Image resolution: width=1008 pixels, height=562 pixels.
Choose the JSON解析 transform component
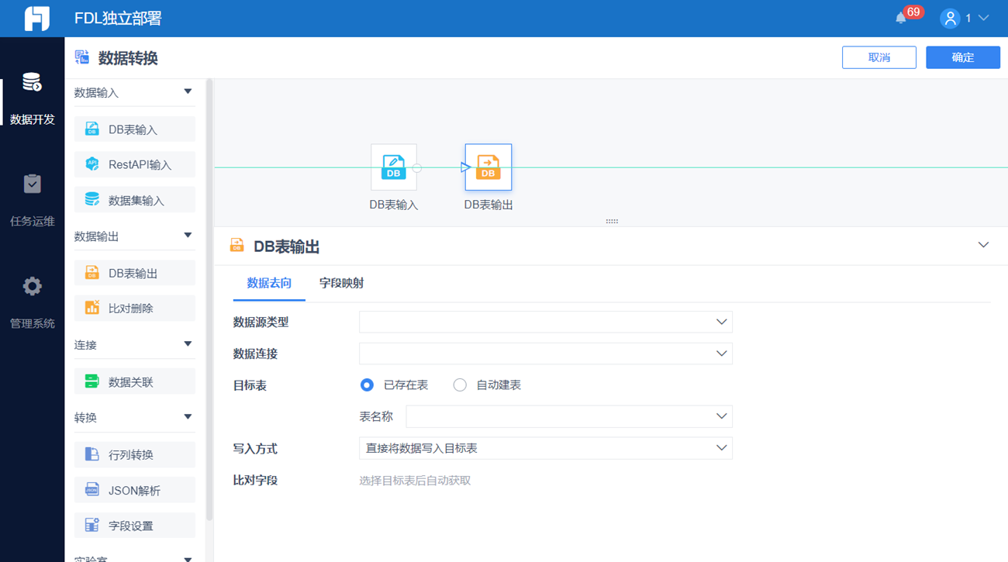tap(135, 490)
